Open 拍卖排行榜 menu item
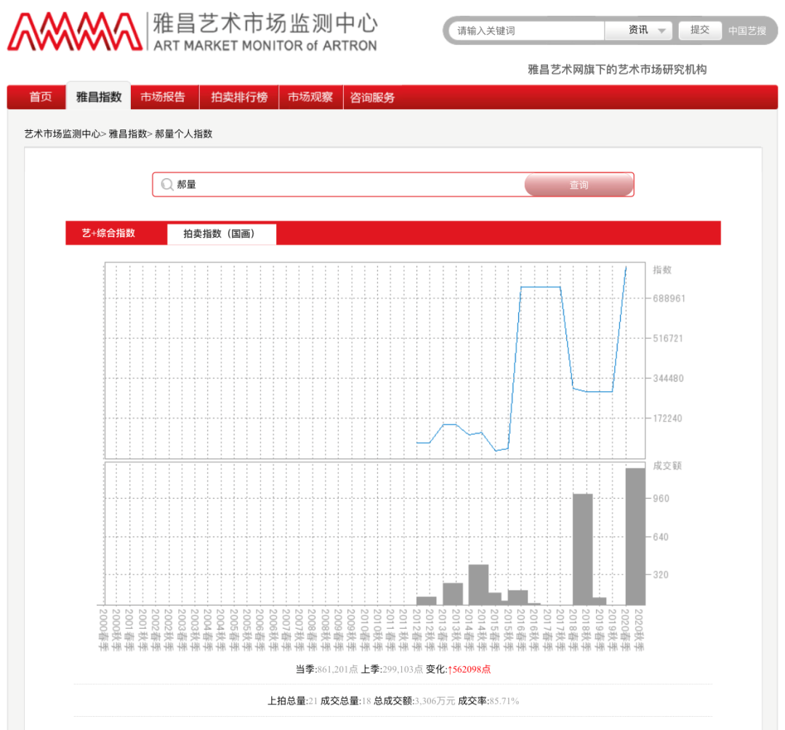This screenshot has width=785, height=730. (x=239, y=97)
